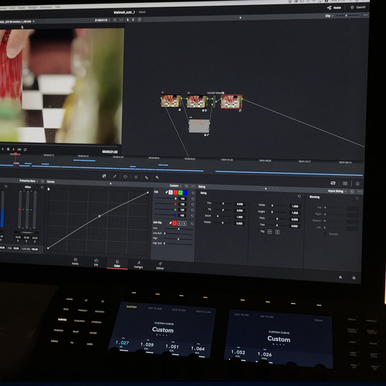This screenshot has height=386, width=386.
Task: Flip image horizontally
Action: [270, 232]
